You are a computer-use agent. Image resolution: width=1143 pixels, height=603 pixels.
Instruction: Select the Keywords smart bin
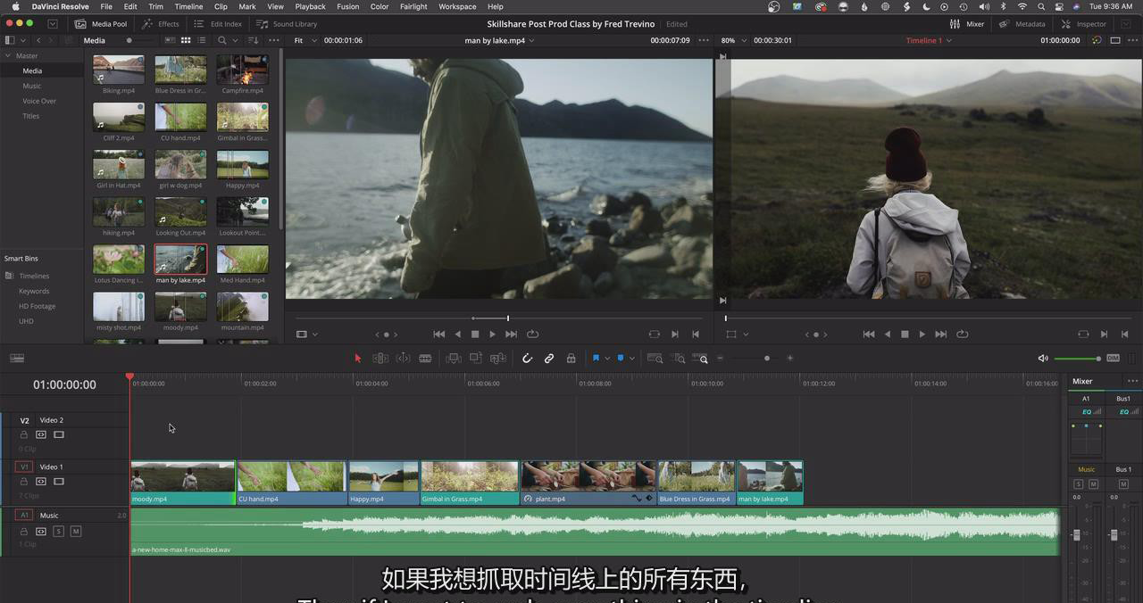click(x=34, y=291)
